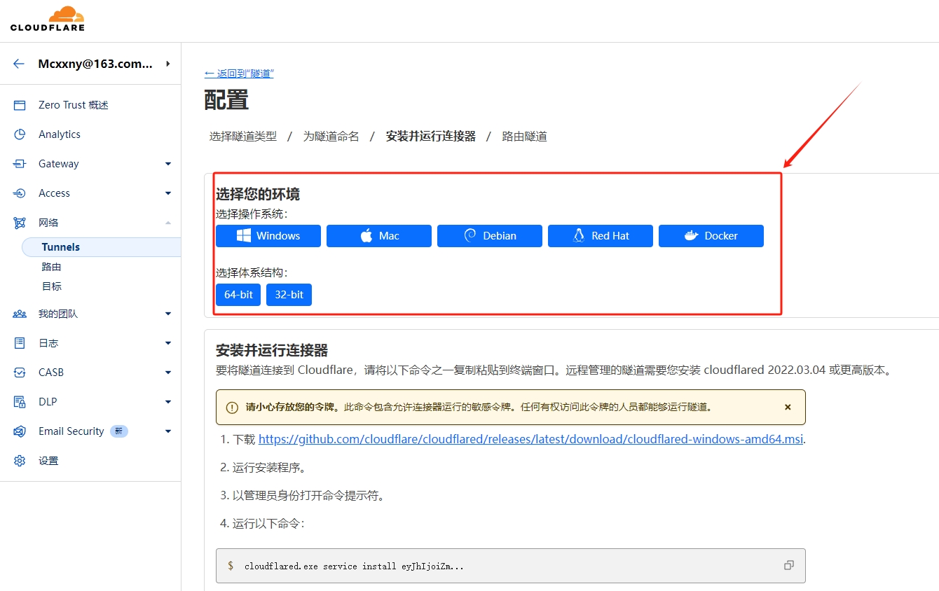Click the 我的团队 people icon
Image resolution: width=939 pixels, height=591 pixels.
[20, 314]
